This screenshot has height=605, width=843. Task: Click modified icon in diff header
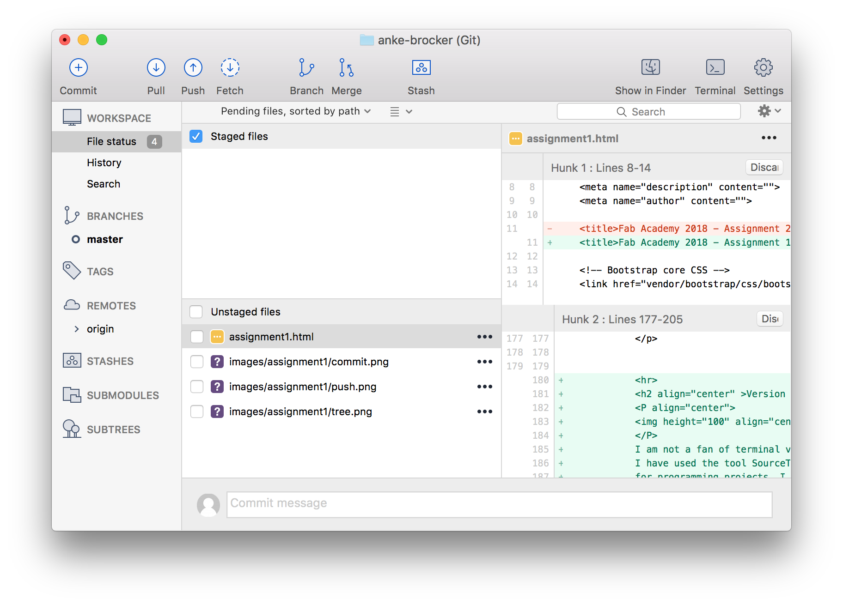click(515, 139)
